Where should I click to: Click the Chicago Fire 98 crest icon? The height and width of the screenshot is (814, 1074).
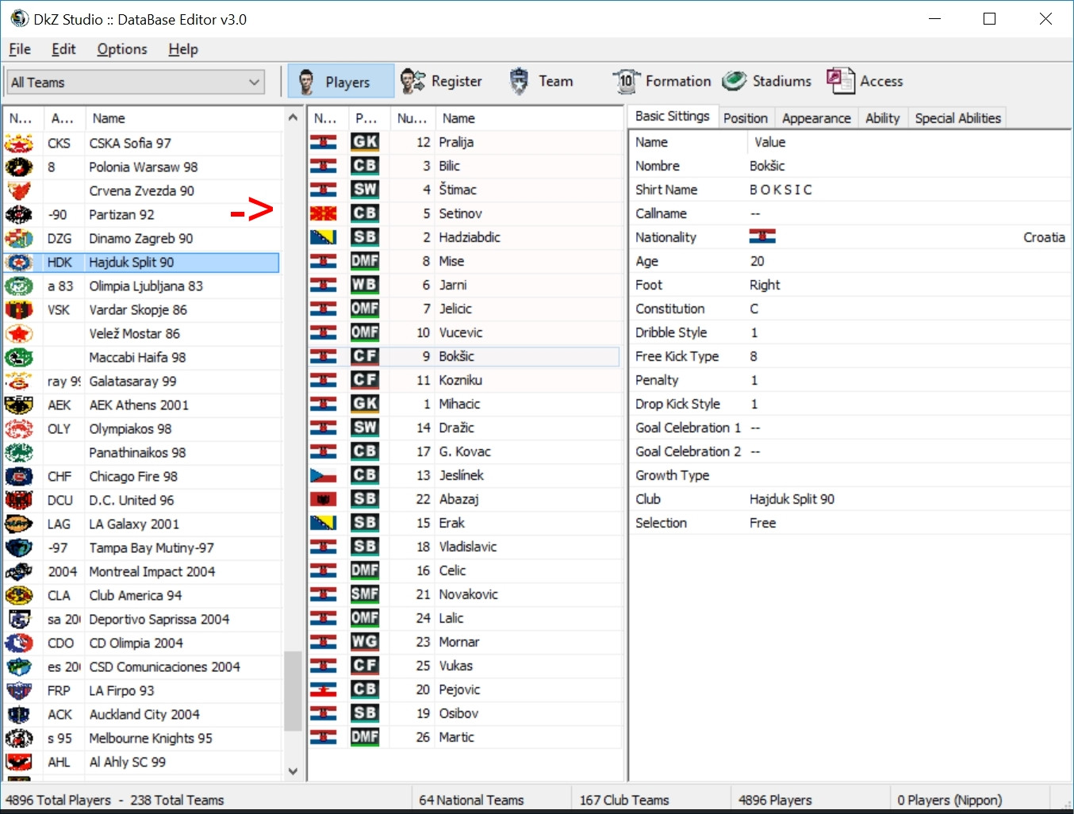(x=19, y=477)
